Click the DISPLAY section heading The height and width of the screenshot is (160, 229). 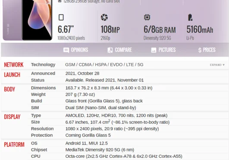click(x=12, y=117)
